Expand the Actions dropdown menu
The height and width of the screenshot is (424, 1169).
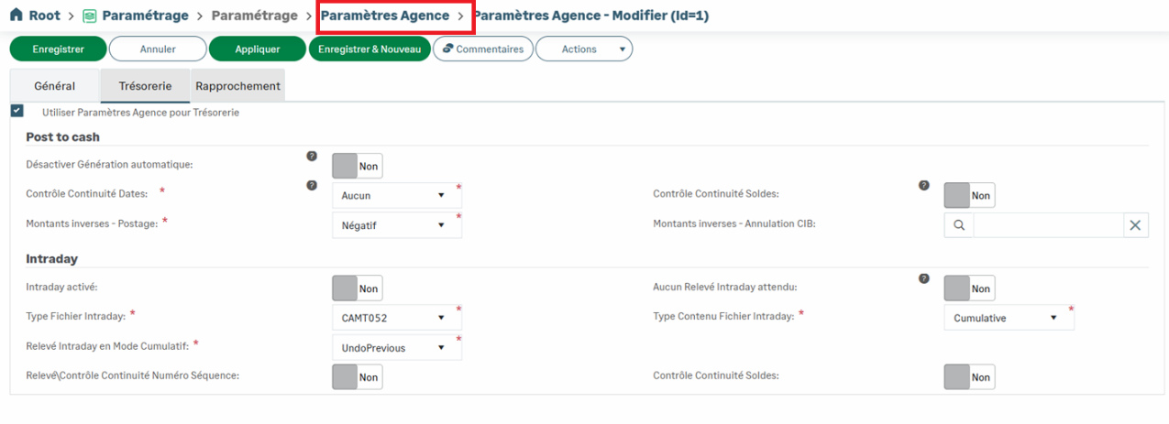click(584, 49)
